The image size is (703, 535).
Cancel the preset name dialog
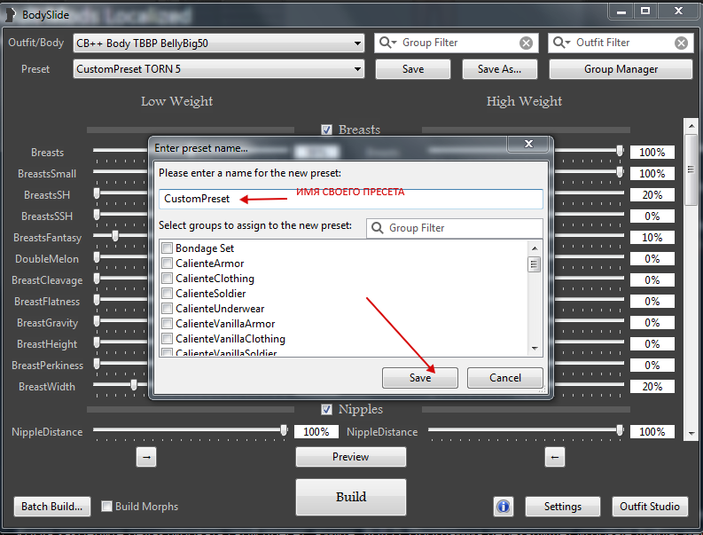tap(505, 378)
